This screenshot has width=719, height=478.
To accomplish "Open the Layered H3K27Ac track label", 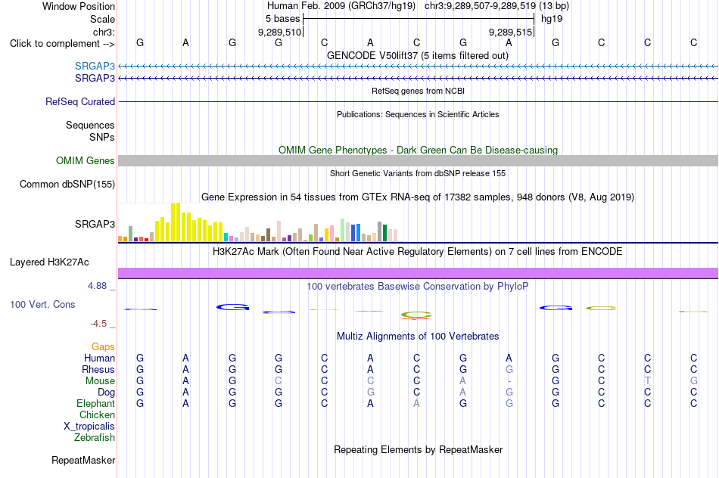I will [x=49, y=262].
